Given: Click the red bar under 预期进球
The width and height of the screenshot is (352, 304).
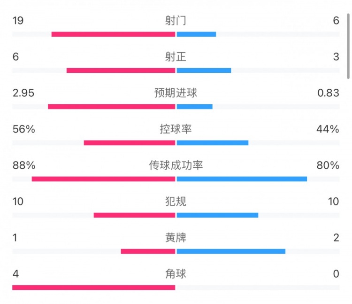Looking at the screenshot, I should [x=111, y=107].
